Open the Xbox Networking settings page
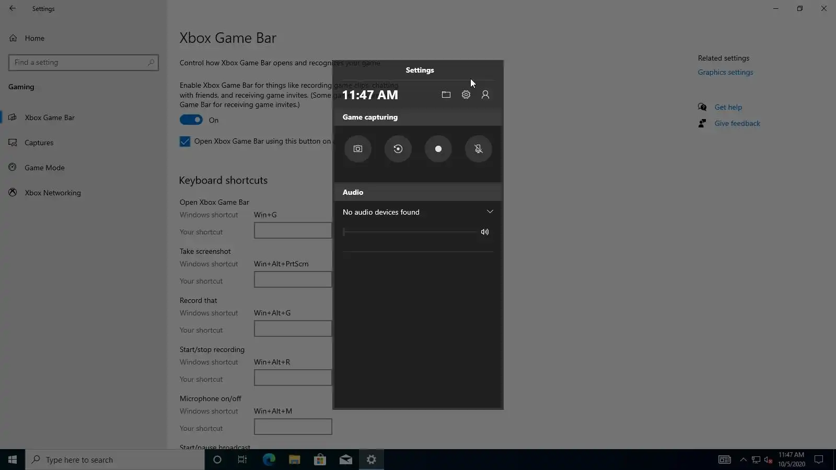 (53, 193)
